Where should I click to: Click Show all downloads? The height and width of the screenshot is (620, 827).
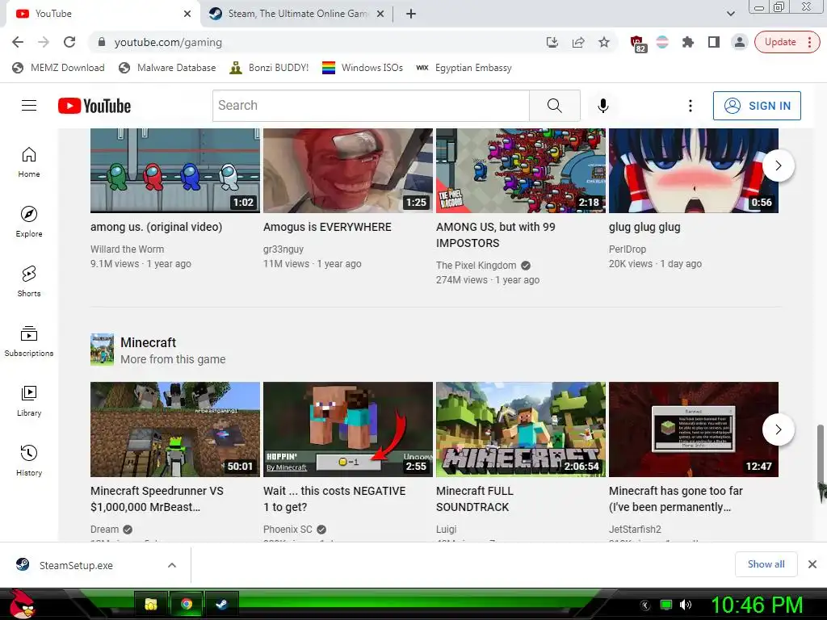point(766,564)
